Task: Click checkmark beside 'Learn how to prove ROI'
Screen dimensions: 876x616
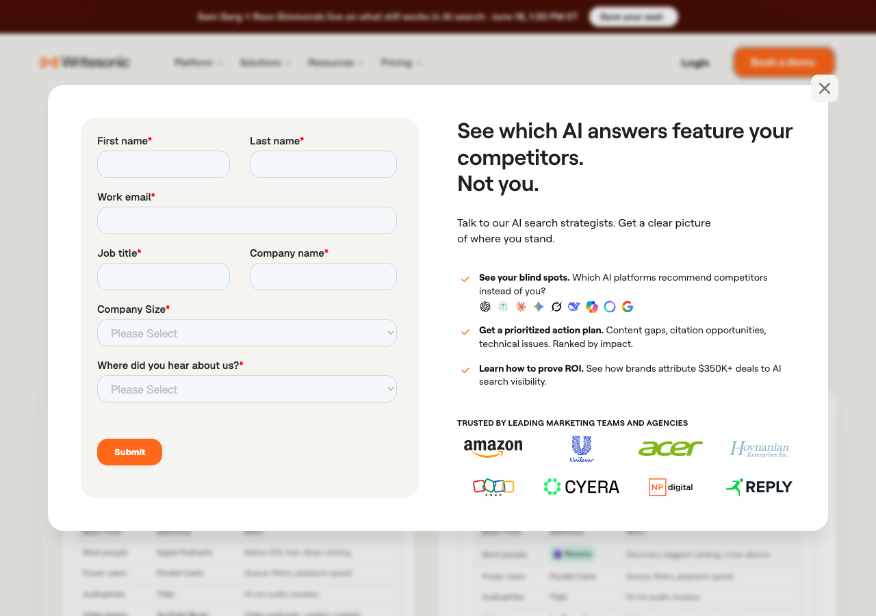Action: 465,370
